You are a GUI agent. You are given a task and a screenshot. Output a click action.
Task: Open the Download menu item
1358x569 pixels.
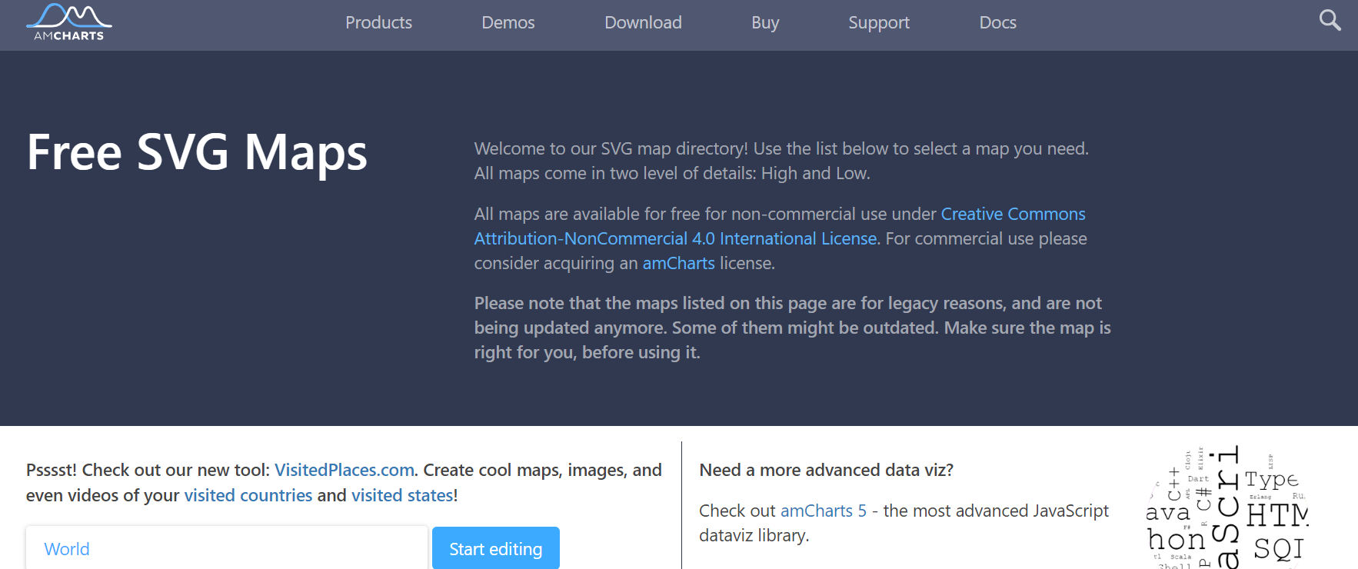click(643, 23)
